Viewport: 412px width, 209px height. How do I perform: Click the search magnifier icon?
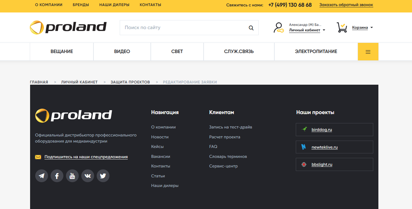[251, 28]
